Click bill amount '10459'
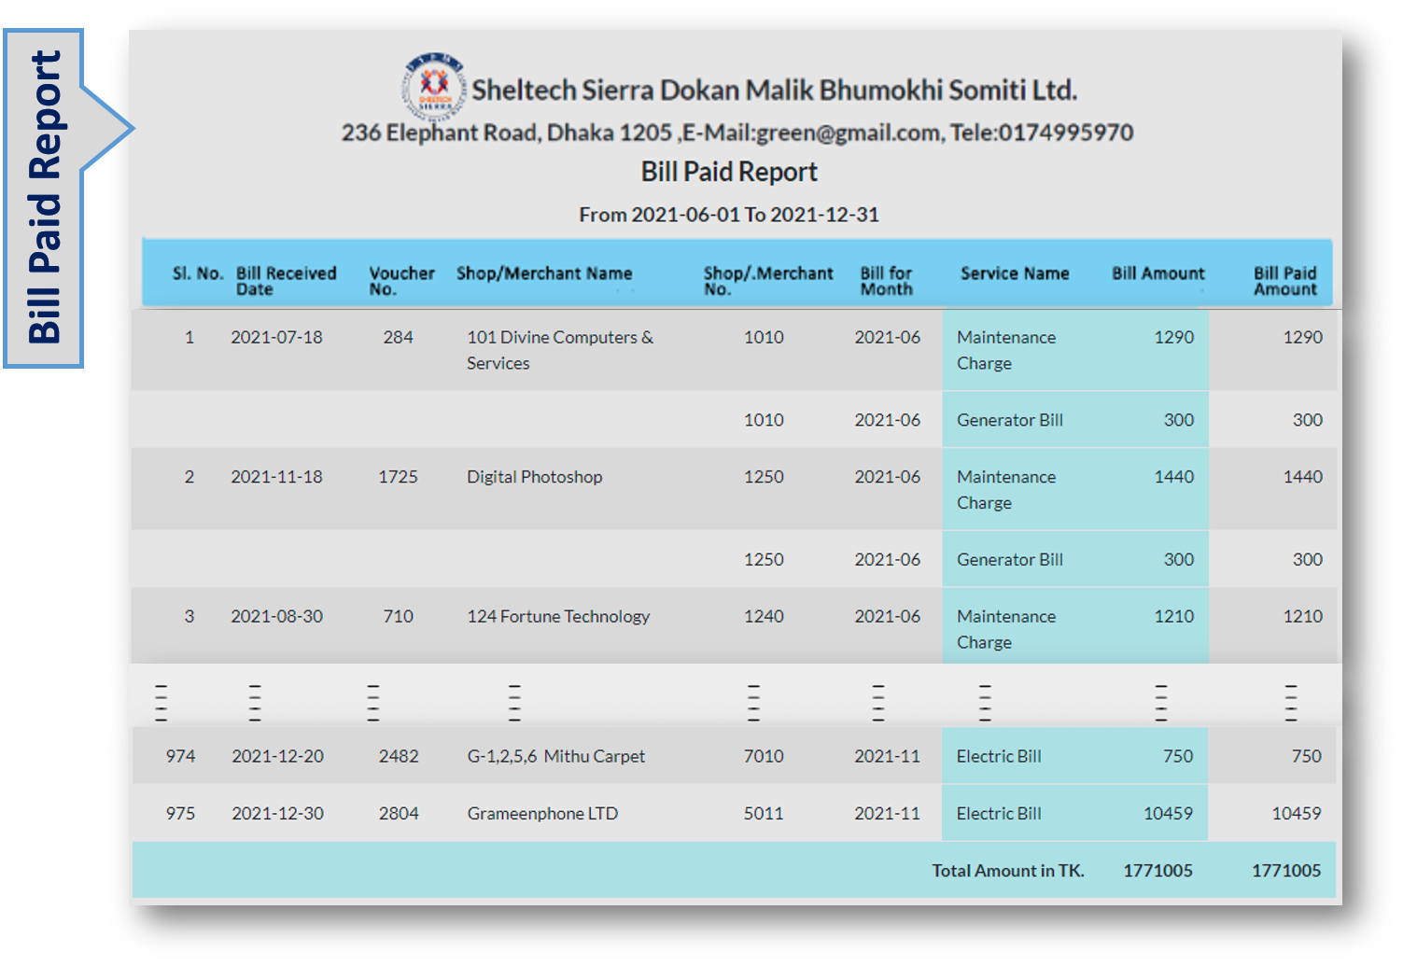Image resolution: width=1403 pixels, height=966 pixels. pyautogui.click(x=1169, y=813)
